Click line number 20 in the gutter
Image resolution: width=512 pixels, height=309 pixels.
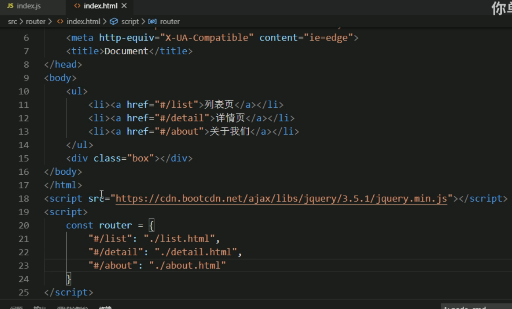tap(23, 225)
